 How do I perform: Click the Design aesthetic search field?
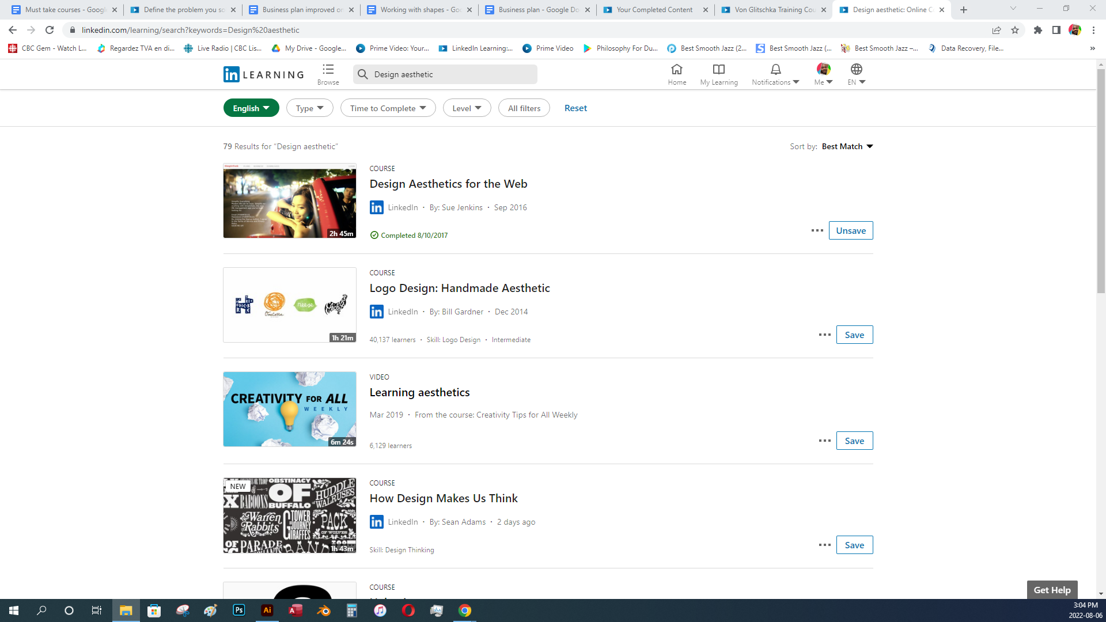point(452,74)
